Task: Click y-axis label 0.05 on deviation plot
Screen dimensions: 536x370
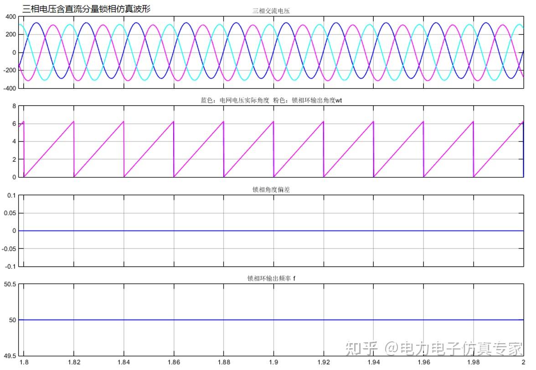Action: [x=10, y=213]
